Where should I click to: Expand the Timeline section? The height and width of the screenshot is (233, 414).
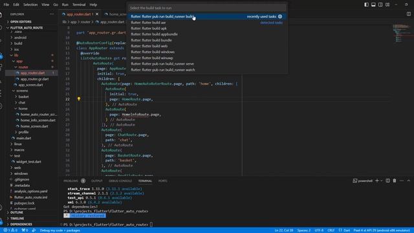point(17,219)
